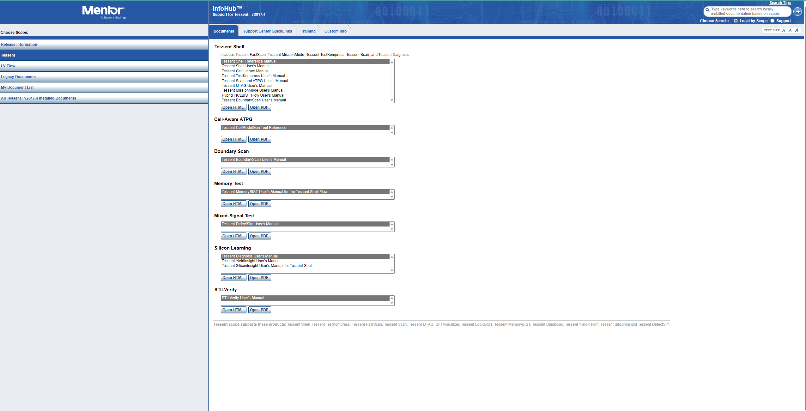Switch to Support Center QuickLinks tab

[267, 31]
